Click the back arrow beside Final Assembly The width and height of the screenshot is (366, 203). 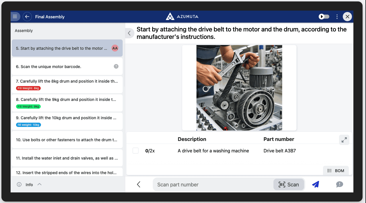27,16
